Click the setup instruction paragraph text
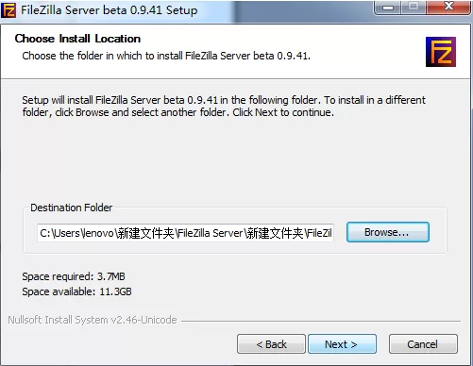The height and width of the screenshot is (366, 473). click(224, 106)
